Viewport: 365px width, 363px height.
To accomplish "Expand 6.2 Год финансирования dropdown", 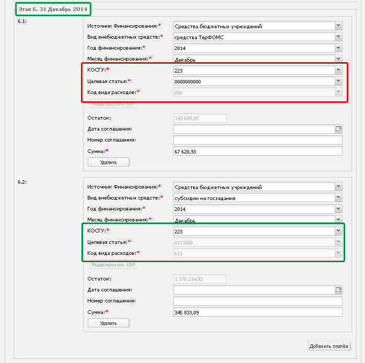I will [x=338, y=208].
